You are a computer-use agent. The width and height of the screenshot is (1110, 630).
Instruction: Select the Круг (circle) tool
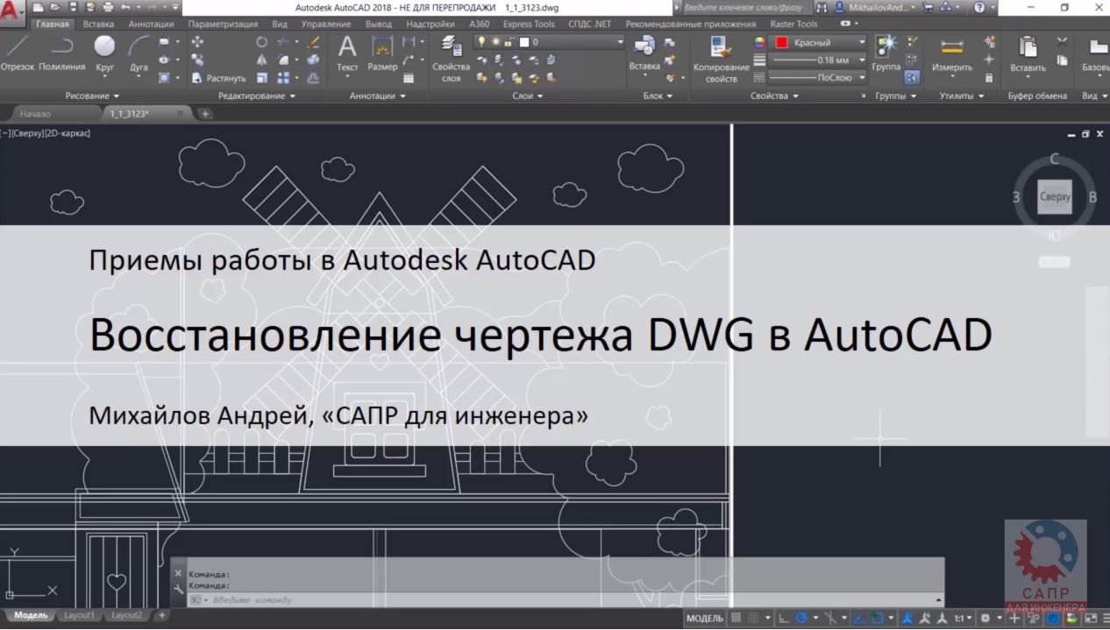(x=104, y=53)
